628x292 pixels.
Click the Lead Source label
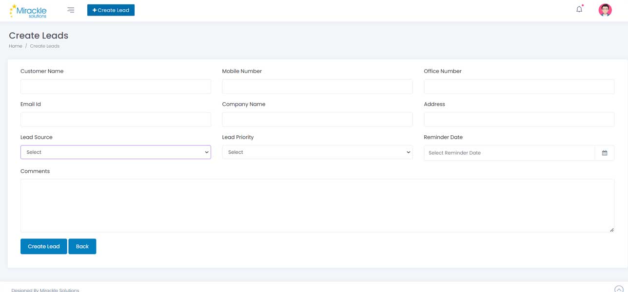click(x=37, y=137)
